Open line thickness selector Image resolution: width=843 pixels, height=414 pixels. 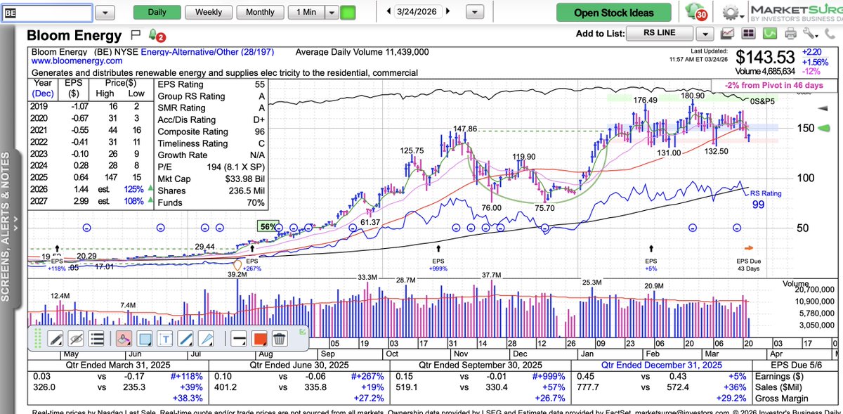[237, 338]
